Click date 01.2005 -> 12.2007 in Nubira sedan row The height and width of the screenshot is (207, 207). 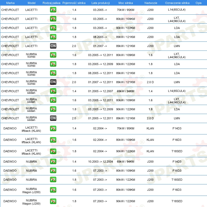(x=101, y=91)
